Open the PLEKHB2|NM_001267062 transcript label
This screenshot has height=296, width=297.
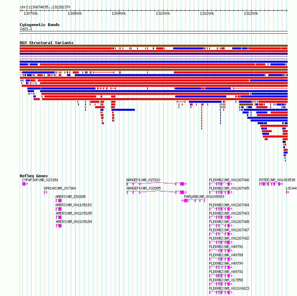229,238
